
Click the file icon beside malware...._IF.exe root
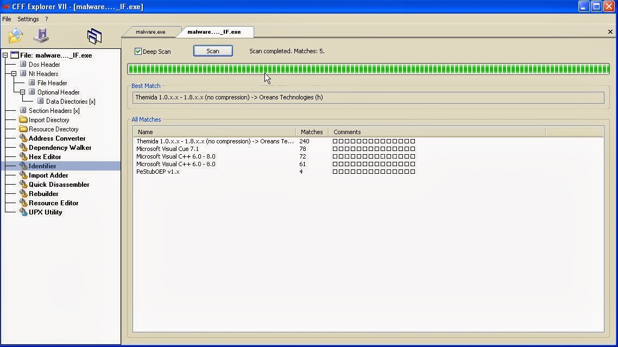point(15,55)
